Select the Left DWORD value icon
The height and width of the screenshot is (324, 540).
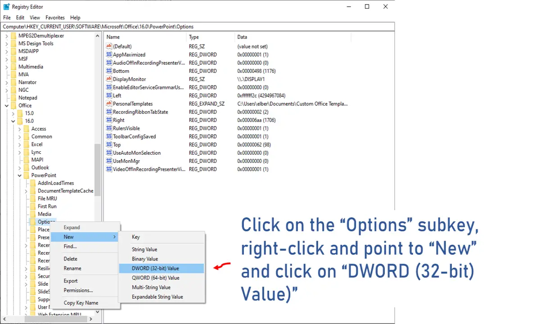point(108,95)
